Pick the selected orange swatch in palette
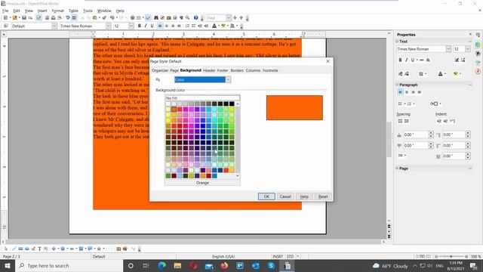Screen dimensions: 483x272 coord(174,109)
